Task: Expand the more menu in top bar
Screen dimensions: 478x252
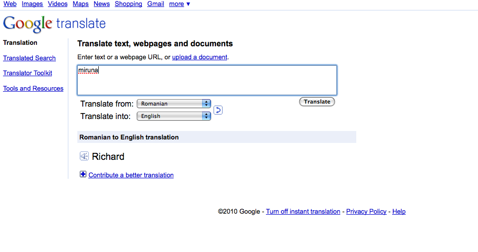Action: click(x=179, y=4)
